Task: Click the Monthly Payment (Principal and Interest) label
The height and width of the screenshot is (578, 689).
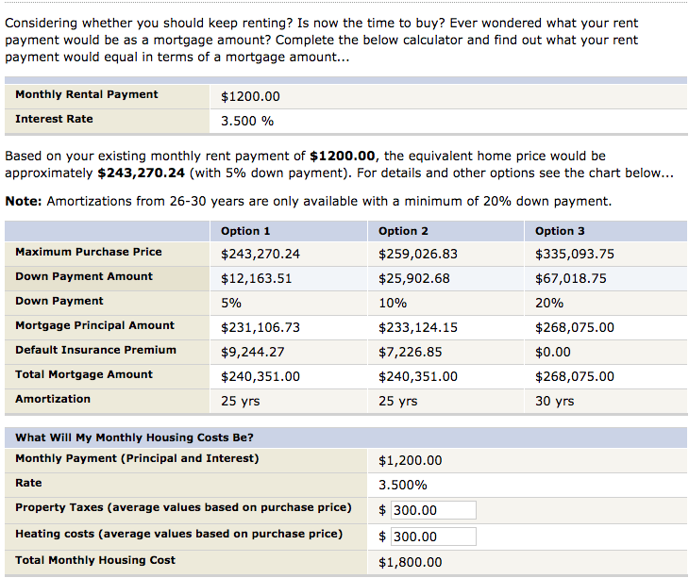Action: [x=137, y=458]
